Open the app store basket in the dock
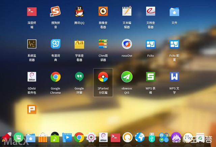This screenshot has height=147, width=216. click(43, 138)
